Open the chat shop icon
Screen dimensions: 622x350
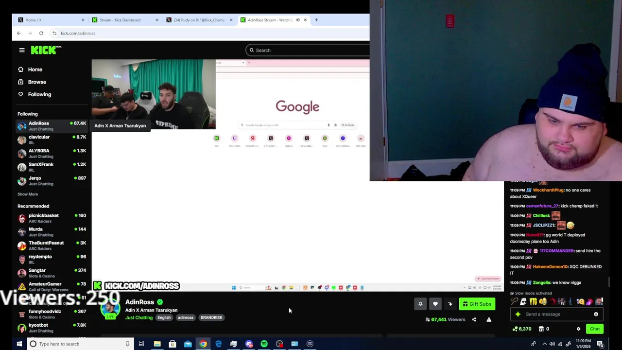click(541, 329)
